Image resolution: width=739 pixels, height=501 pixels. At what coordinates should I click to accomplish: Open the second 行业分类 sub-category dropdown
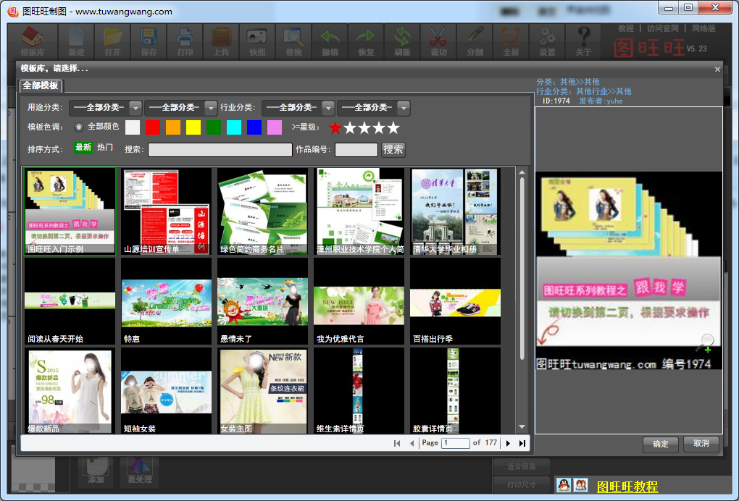(374, 108)
